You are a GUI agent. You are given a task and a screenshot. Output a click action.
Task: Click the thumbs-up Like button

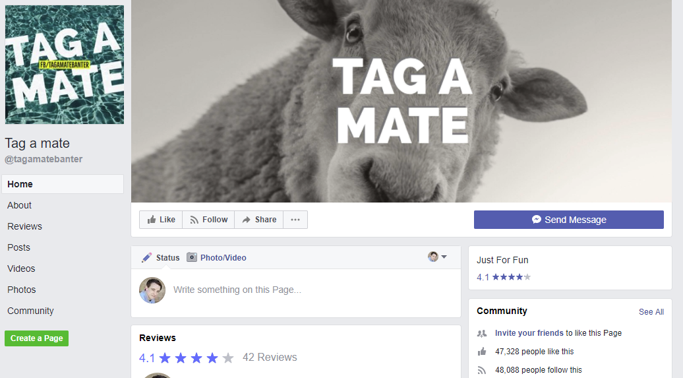point(160,220)
